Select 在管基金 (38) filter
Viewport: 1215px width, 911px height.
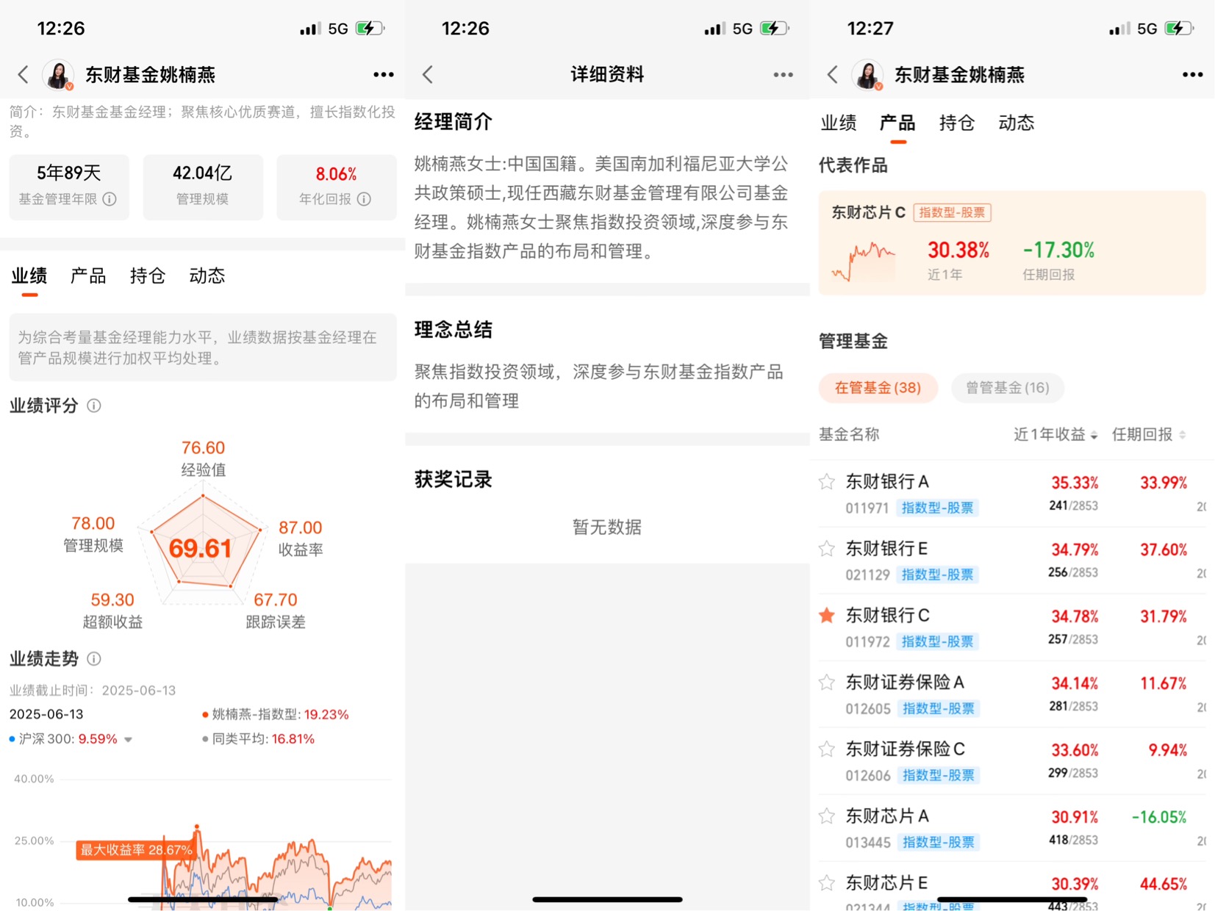[878, 388]
